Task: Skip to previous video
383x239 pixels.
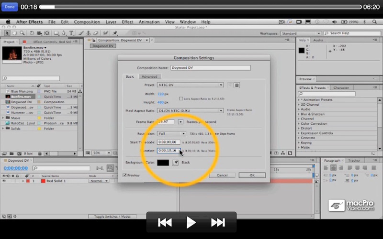Action: 165,222
